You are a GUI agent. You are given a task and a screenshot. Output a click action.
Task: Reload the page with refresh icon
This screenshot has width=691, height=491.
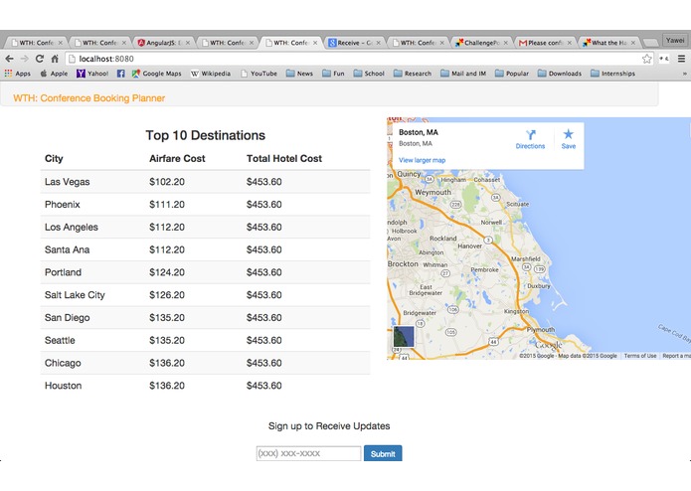click(39, 59)
